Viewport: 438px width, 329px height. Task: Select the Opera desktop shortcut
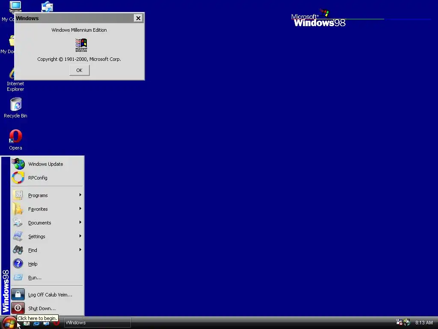coord(15,140)
